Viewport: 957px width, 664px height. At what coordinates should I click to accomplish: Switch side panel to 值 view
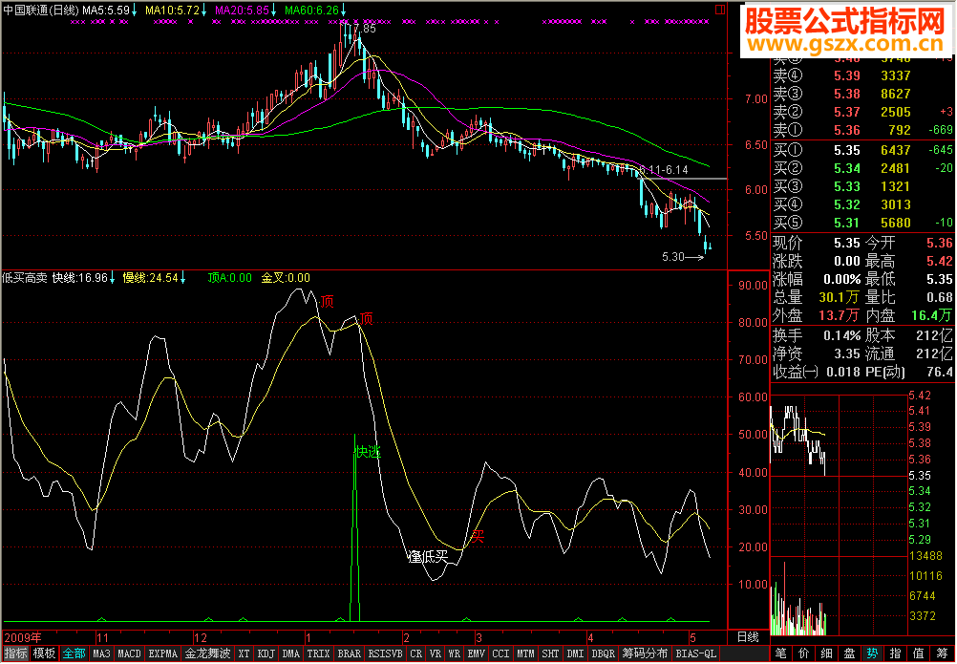tap(918, 653)
